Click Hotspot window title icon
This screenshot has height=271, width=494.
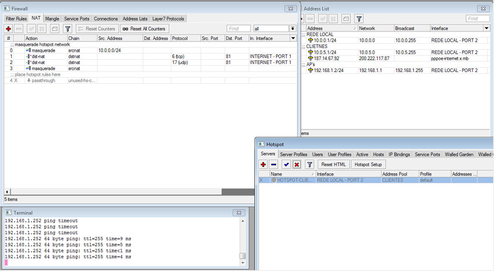pos(261,144)
